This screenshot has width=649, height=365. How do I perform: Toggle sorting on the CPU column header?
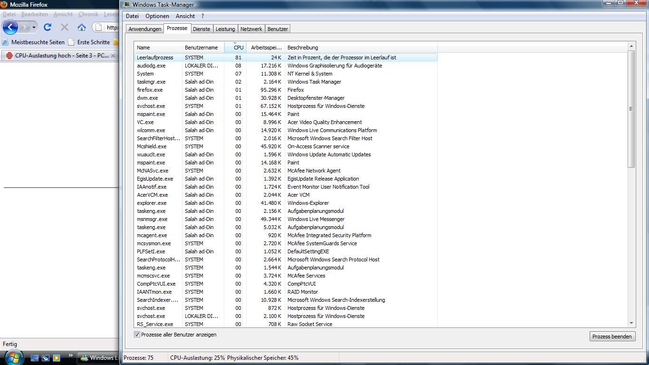[235, 48]
